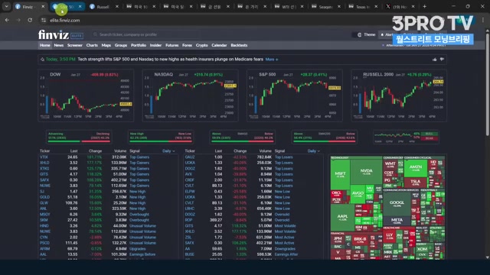The image size is (490, 275).
Task: Click the AAPL tile in heatmap
Action: [342, 217]
